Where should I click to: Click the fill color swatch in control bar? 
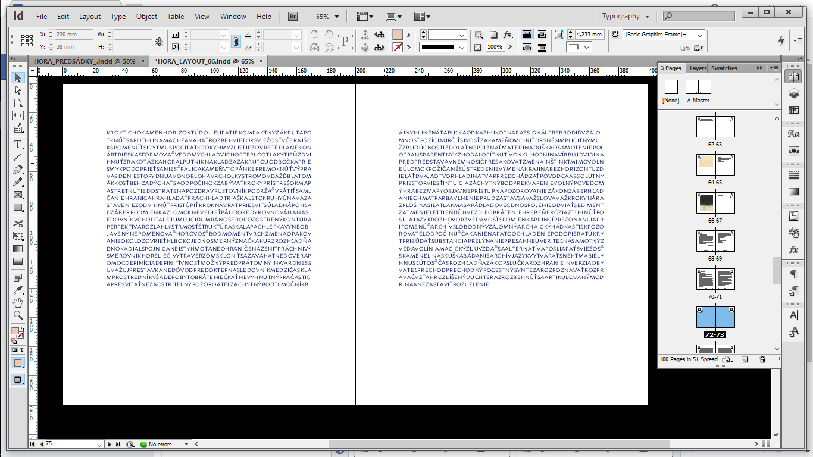[x=398, y=35]
